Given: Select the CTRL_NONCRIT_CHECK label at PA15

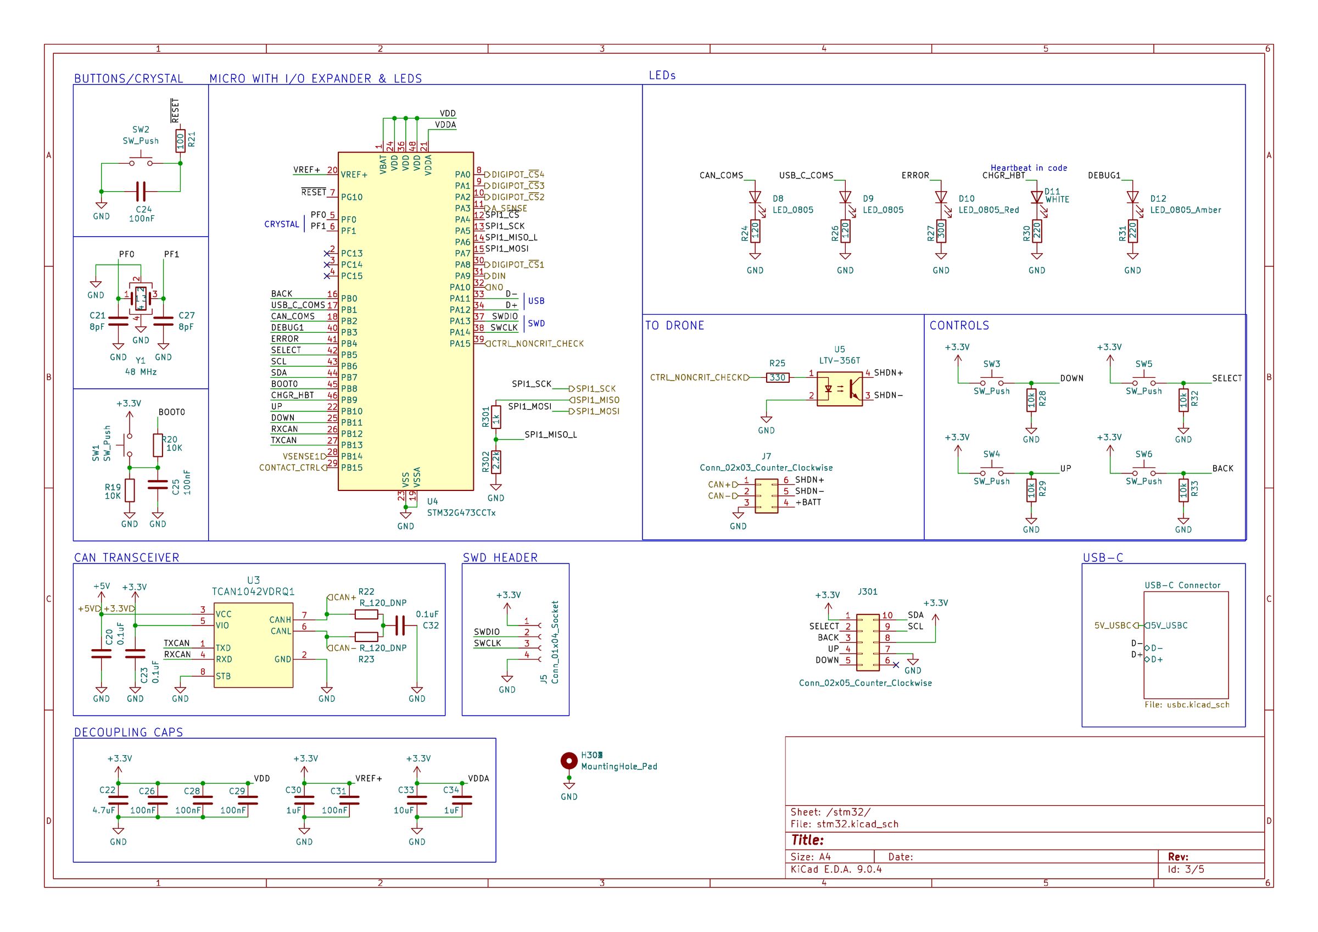Looking at the screenshot, I should pyautogui.click(x=534, y=343).
